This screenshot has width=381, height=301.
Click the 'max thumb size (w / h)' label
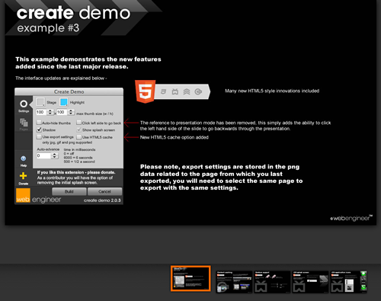(94, 114)
